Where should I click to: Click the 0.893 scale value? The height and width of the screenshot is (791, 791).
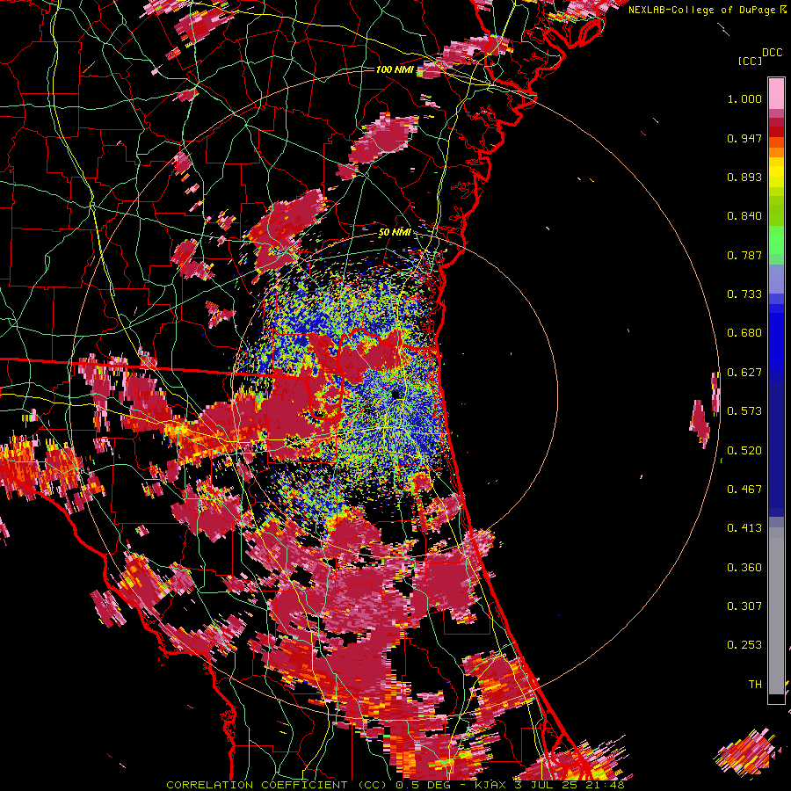click(744, 177)
